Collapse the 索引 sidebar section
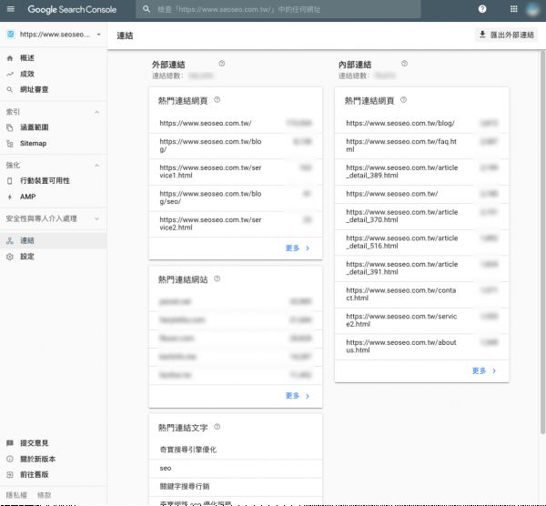 (96, 112)
